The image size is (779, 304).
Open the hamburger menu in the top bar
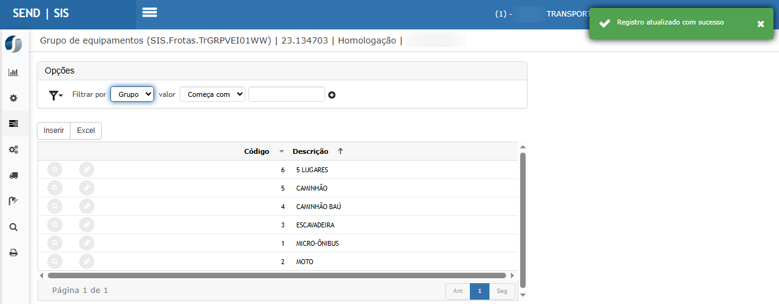coord(150,13)
